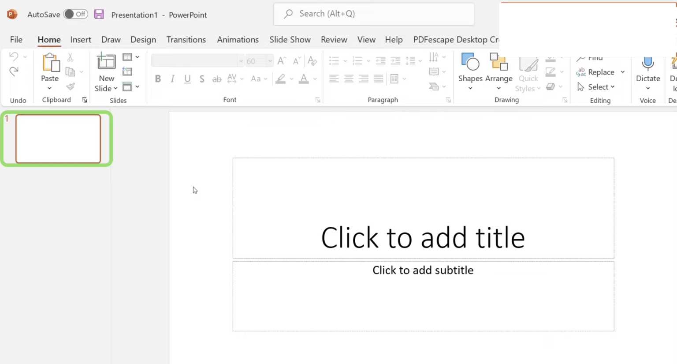Toggle the AutoSave switch
This screenshot has width=677, height=364.
[x=75, y=14]
